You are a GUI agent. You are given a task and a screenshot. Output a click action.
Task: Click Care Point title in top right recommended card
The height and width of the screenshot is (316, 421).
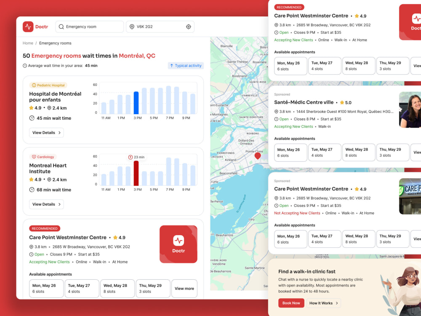point(311,16)
